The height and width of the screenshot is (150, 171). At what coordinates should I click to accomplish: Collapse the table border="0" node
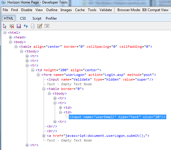pos(44,89)
